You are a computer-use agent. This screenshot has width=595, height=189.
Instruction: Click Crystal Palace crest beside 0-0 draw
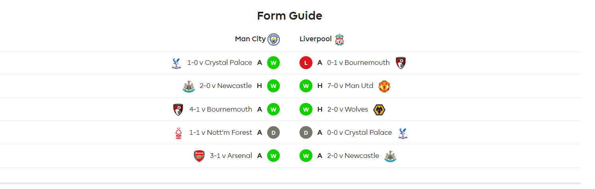coord(403,133)
